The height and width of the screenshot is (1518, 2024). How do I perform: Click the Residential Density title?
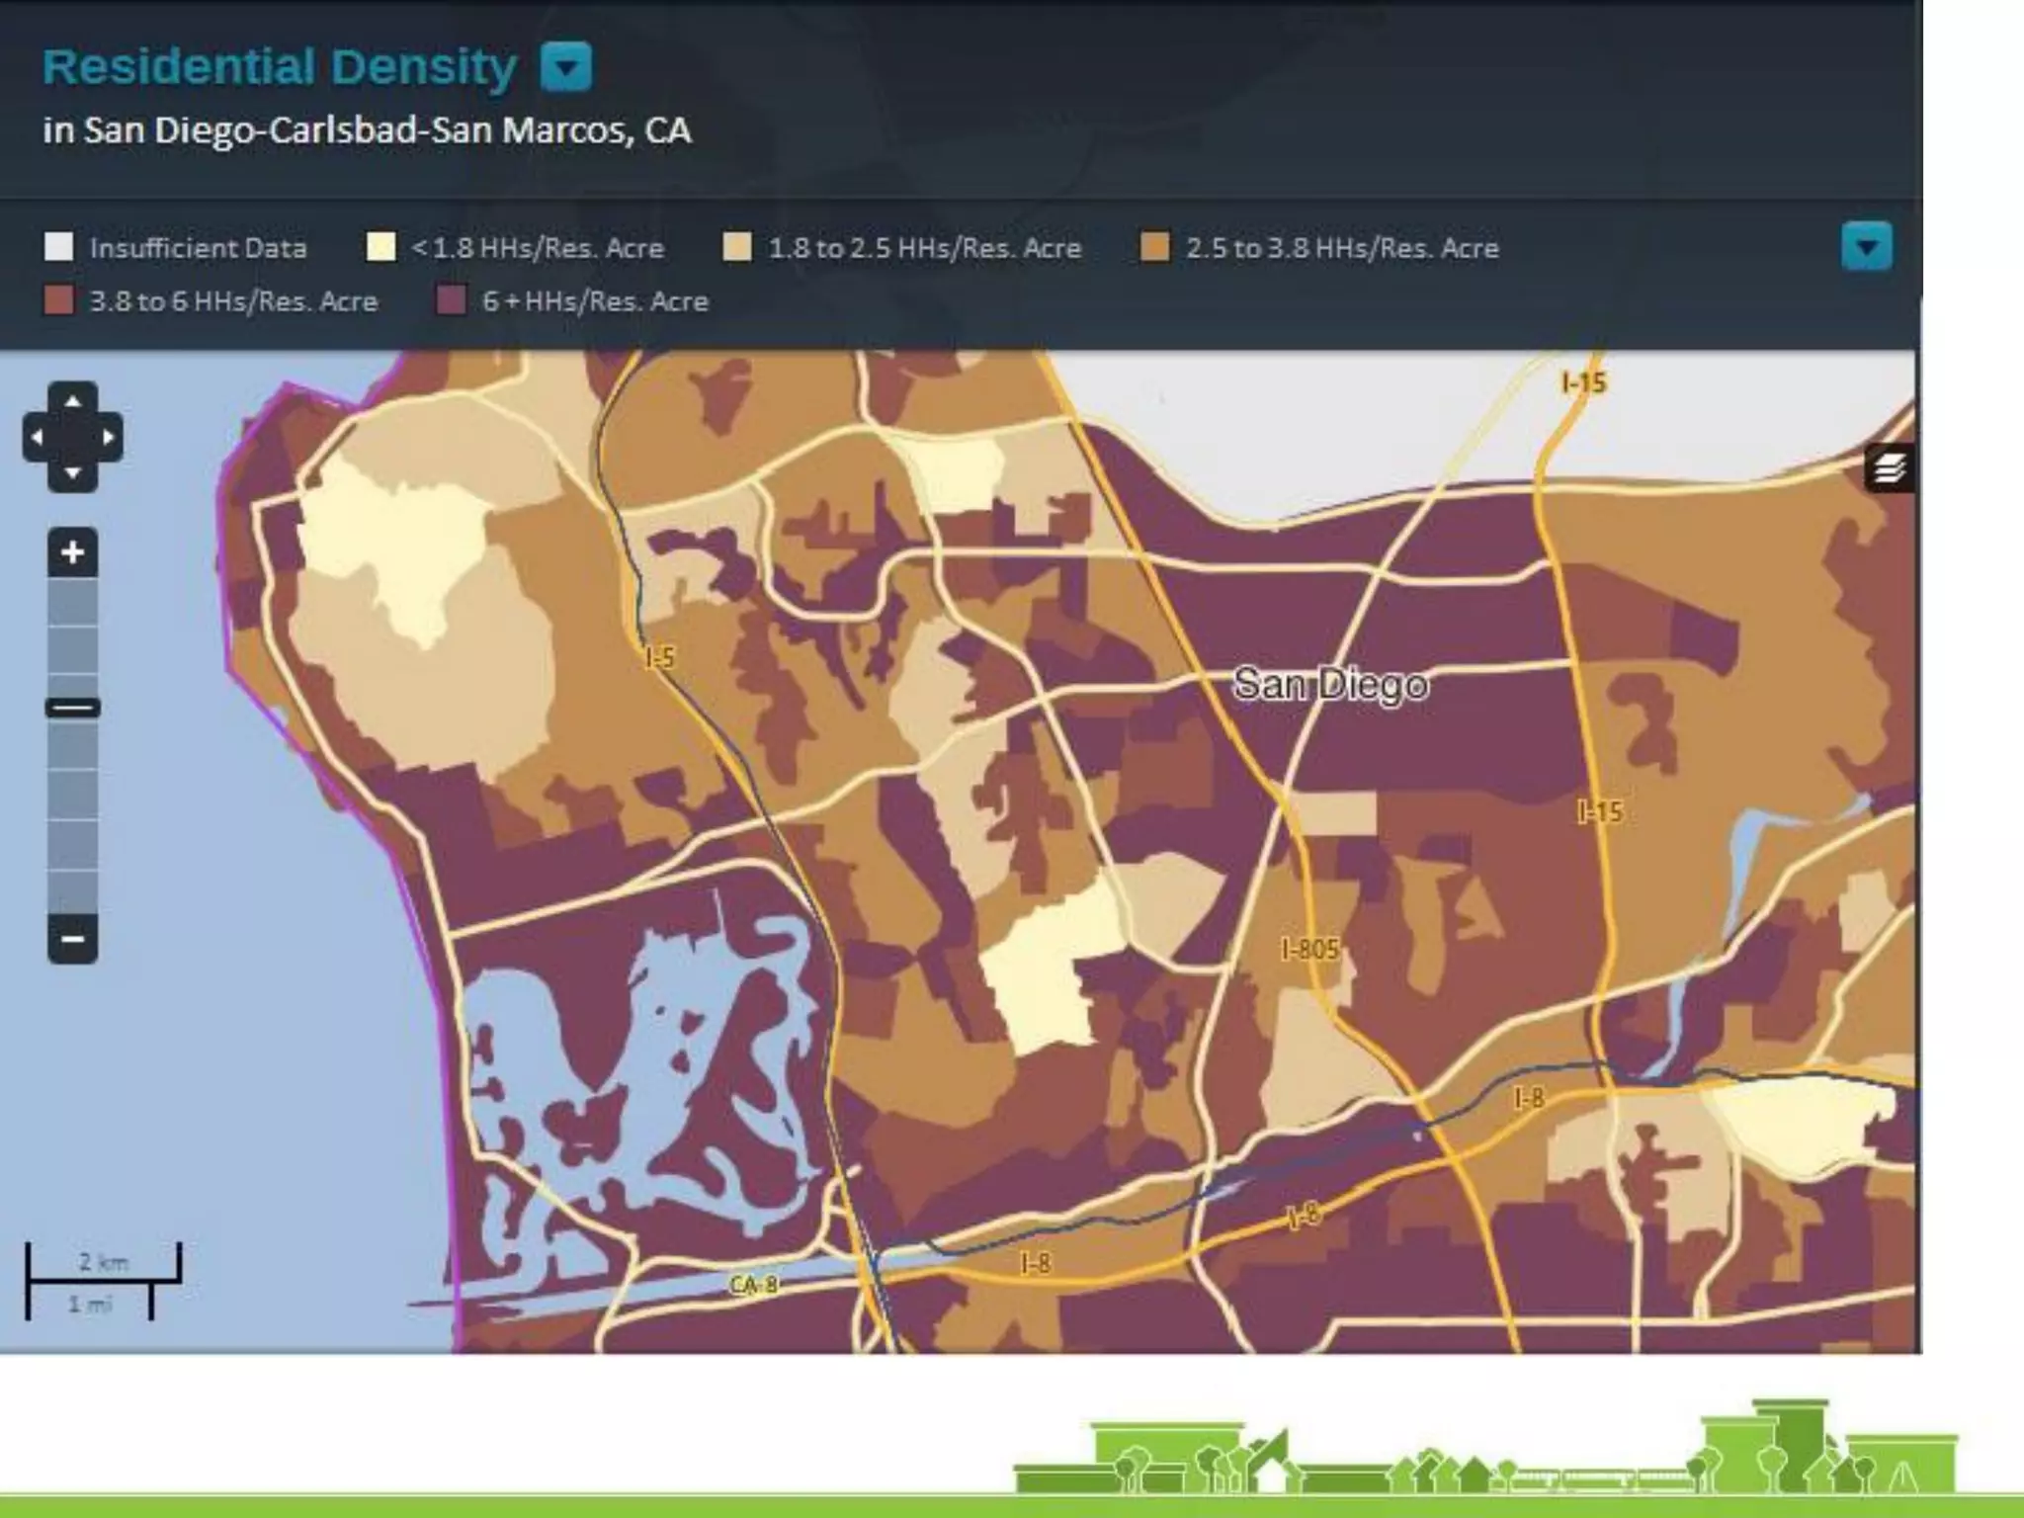(280, 67)
